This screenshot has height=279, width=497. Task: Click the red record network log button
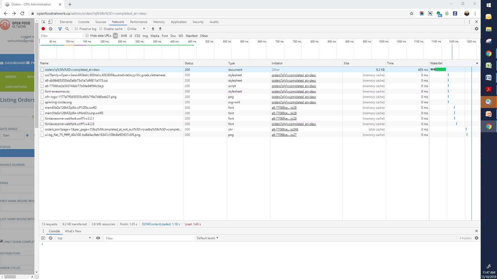(x=43, y=29)
